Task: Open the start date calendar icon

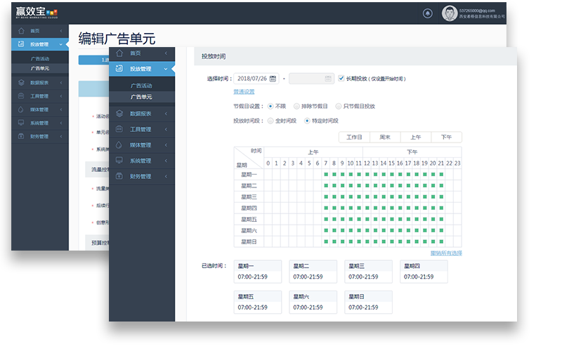Action: pos(273,79)
